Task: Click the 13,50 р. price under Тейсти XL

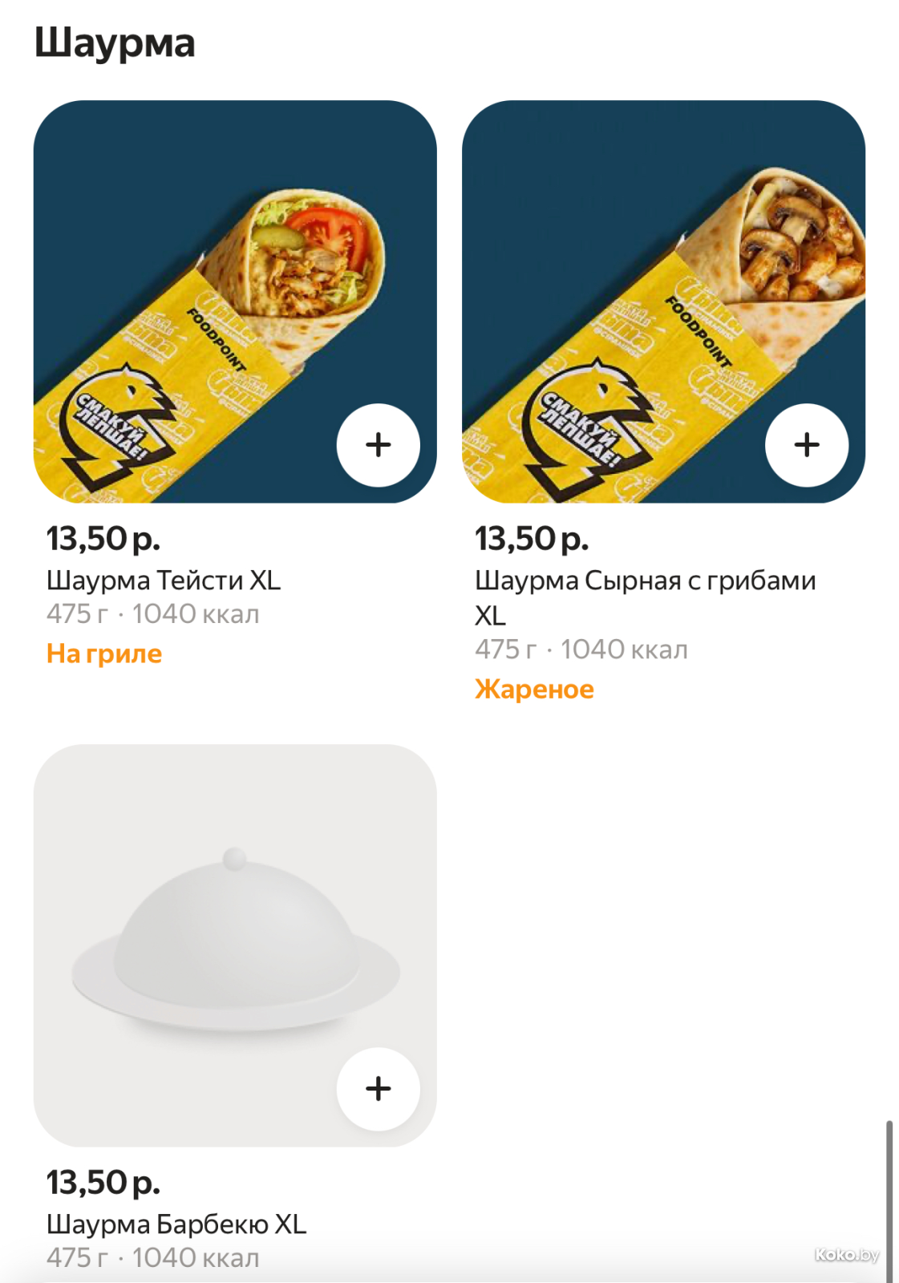Action: (x=103, y=539)
